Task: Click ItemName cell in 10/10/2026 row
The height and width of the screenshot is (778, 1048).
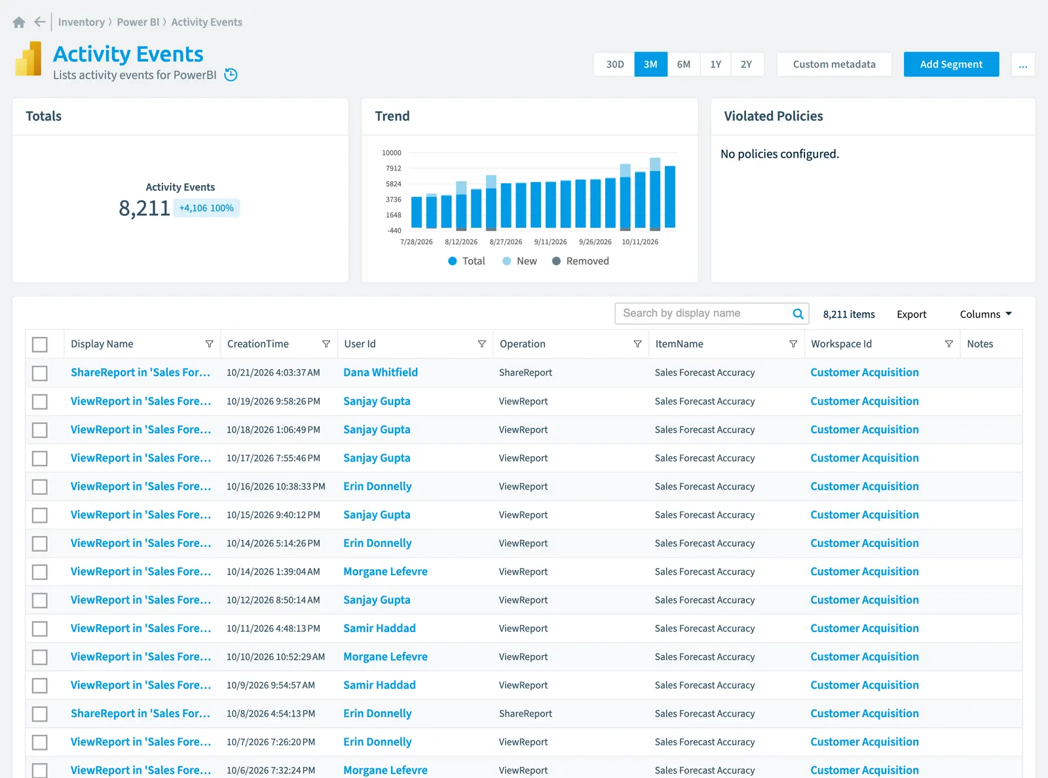Action: pos(705,657)
